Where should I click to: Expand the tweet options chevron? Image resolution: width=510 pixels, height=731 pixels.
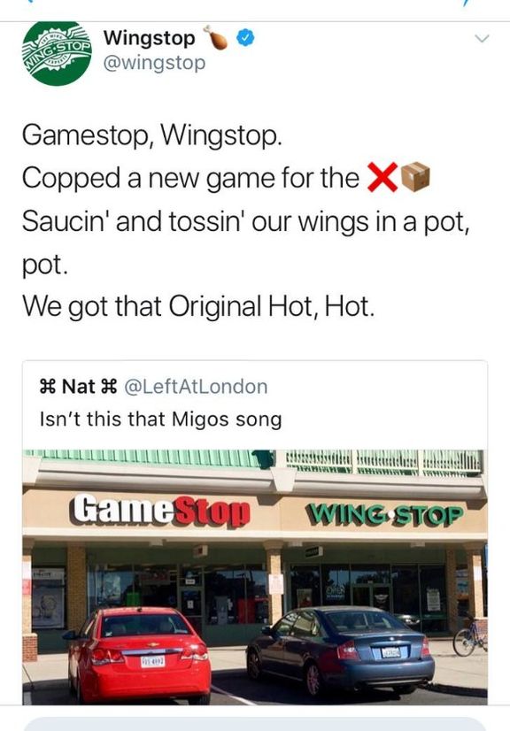tap(482, 38)
